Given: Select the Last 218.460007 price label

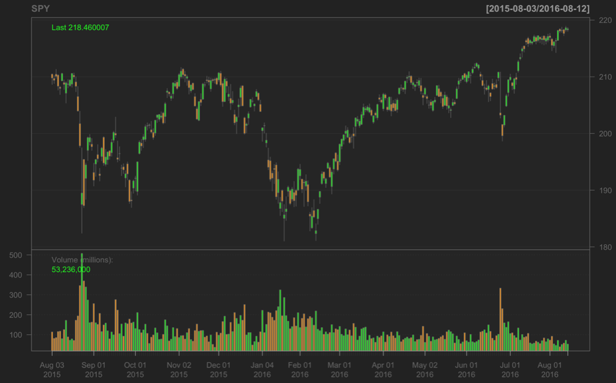Looking at the screenshot, I should click(80, 27).
